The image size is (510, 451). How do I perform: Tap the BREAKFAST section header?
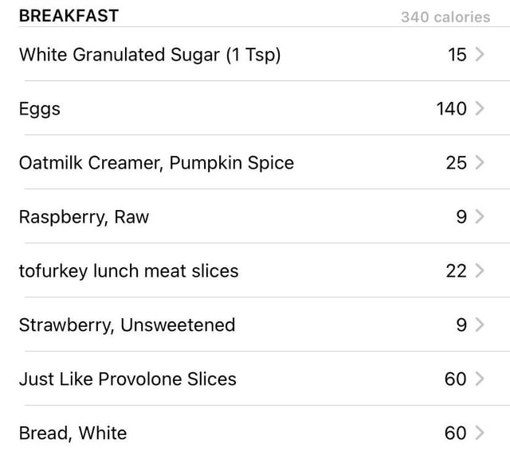(x=69, y=16)
